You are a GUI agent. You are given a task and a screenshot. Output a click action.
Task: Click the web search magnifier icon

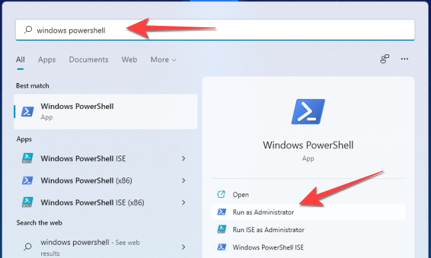click(27, 247)
